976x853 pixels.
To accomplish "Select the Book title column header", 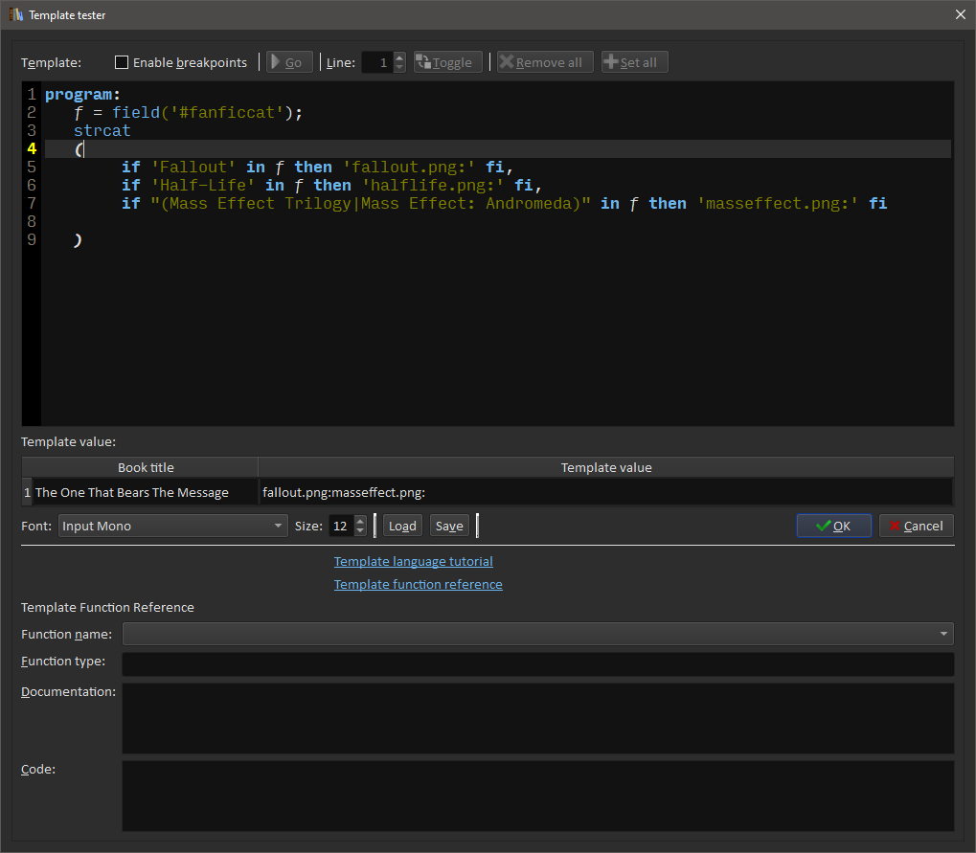I will 146,467.
